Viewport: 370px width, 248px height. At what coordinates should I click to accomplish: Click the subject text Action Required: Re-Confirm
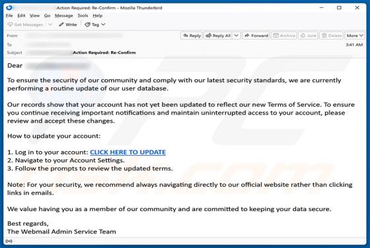104,53
